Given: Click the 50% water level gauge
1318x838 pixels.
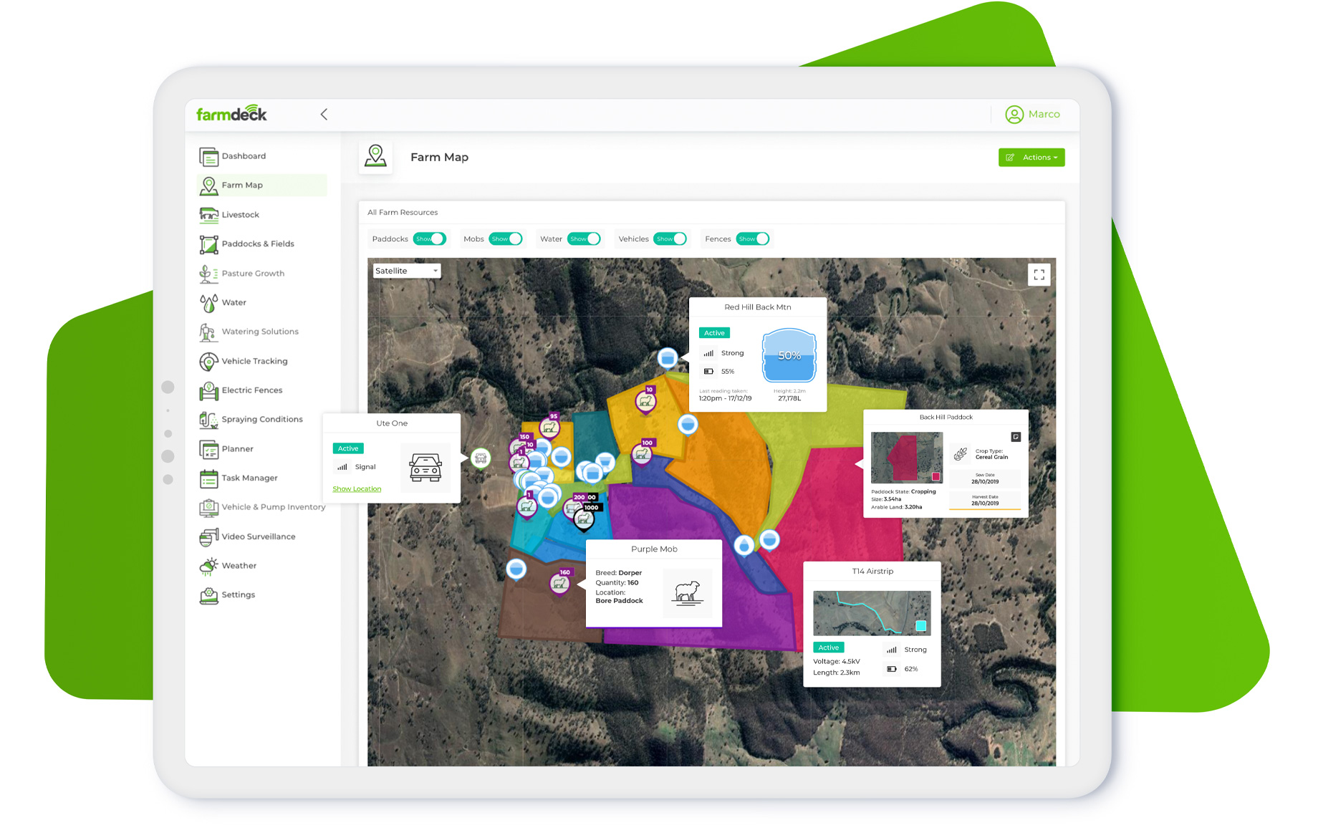Looking at the screenshot, I should [x=789, y=356].
